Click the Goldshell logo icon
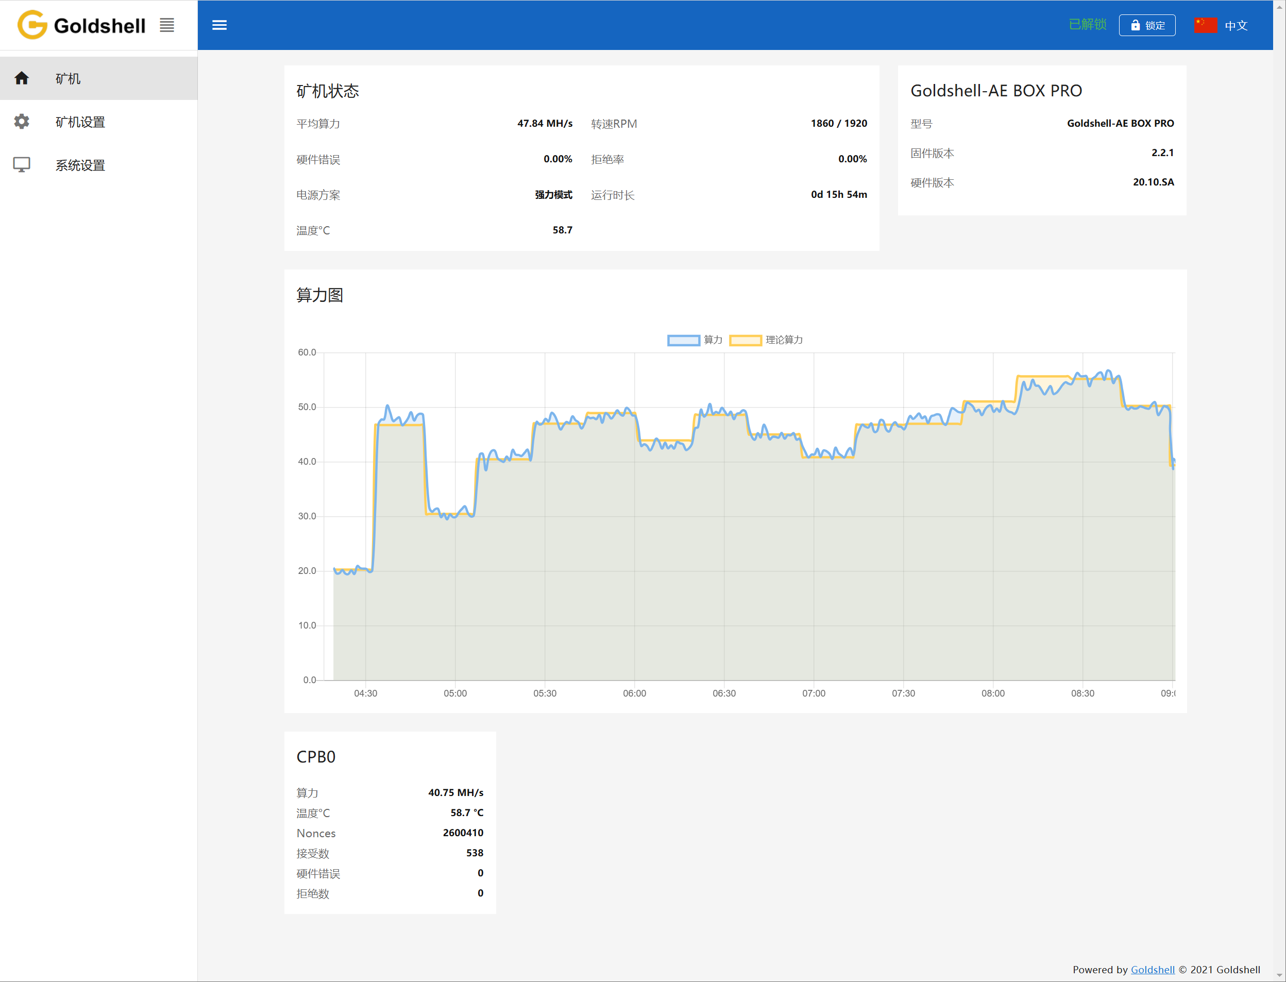Image resolution: width=1286 pixels, height=982 pixels. pos(32,25)
